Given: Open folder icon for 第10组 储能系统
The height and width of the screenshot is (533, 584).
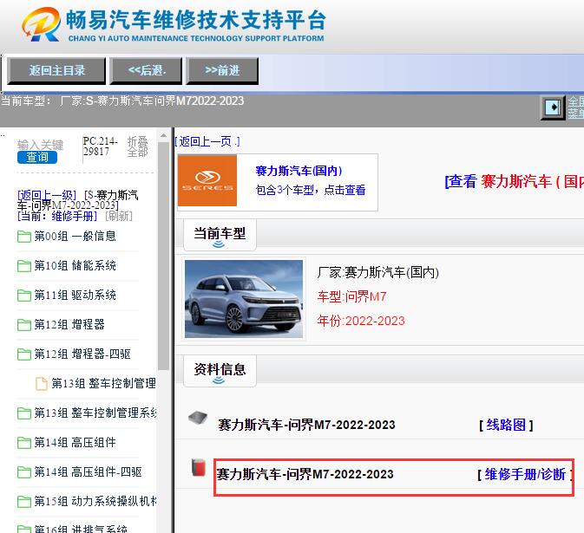Looking at the screenshot, I should (x=24, y=266).
